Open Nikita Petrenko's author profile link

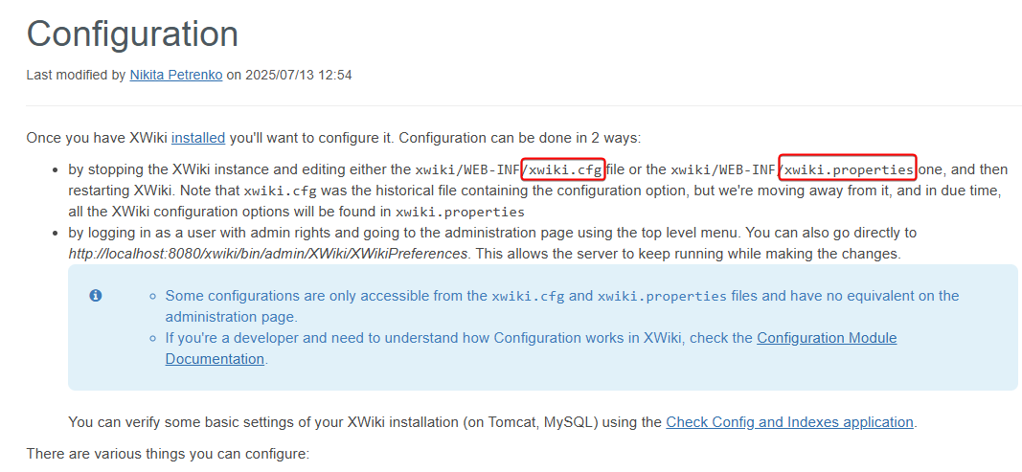tap(176, 75)
